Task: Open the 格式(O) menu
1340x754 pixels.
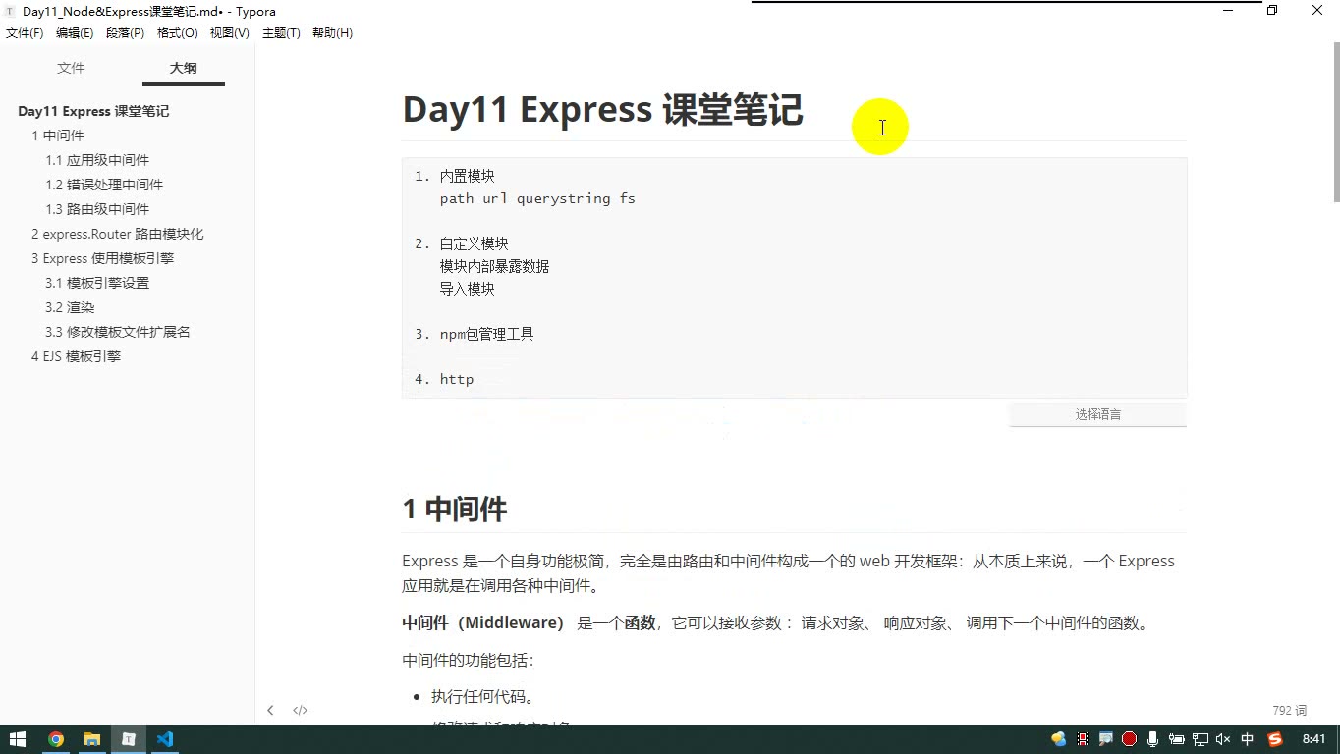Action: click(178, 33)
